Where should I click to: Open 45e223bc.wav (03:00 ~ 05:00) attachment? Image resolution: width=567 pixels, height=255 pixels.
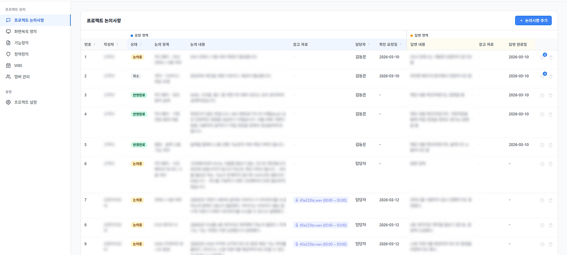pos(321,244)
